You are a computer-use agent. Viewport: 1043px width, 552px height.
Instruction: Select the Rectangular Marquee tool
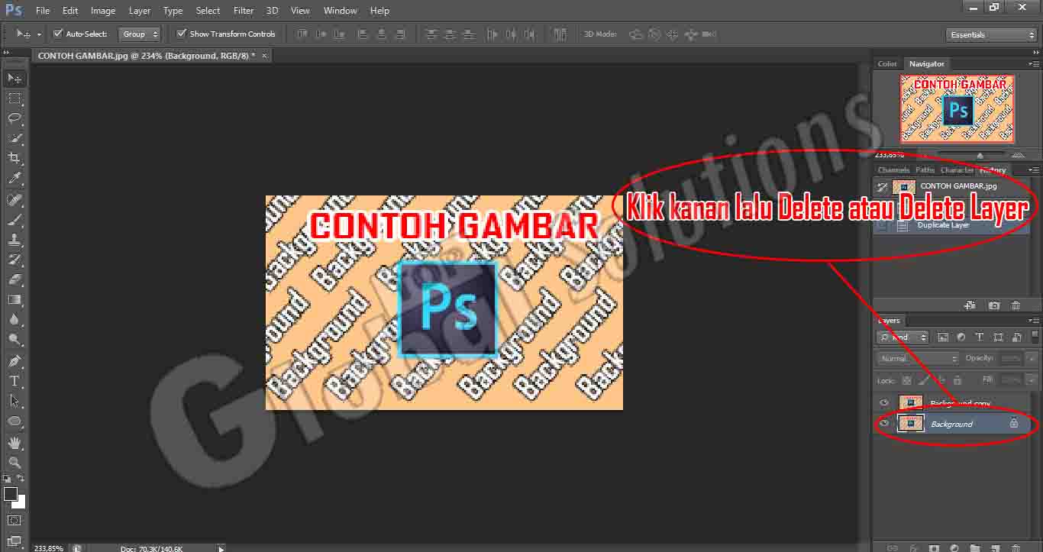point(15,98)
